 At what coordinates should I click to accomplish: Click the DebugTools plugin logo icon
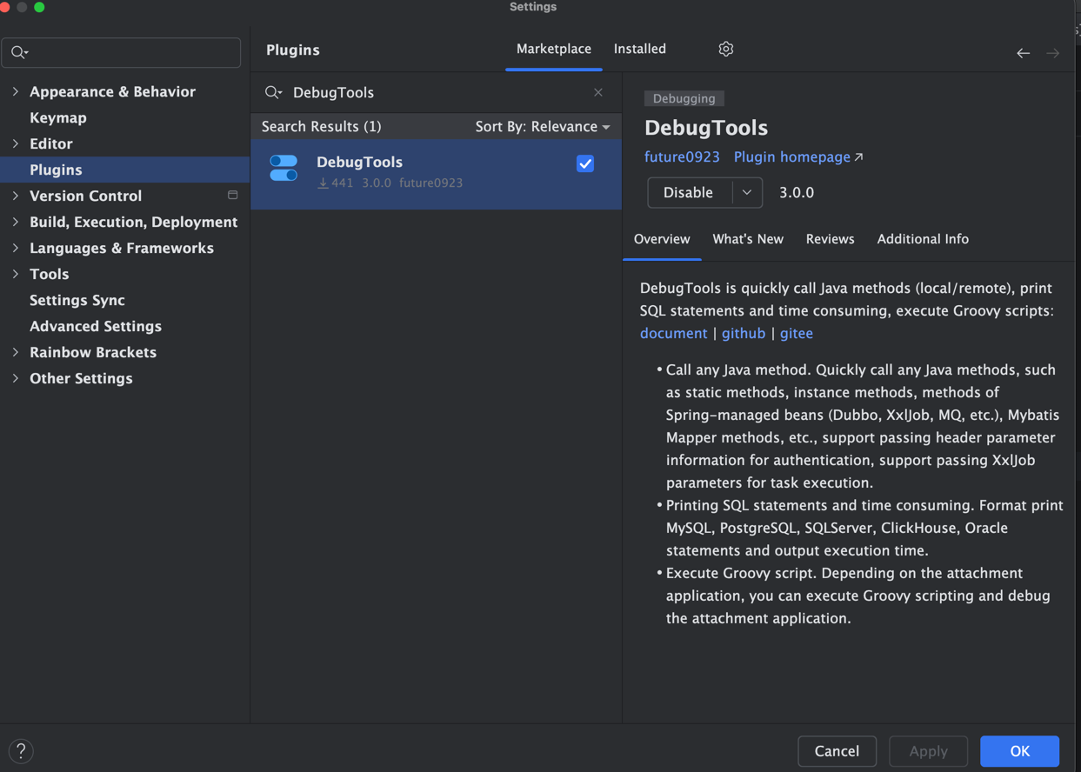pyautogui.click(x=284, y=168)
